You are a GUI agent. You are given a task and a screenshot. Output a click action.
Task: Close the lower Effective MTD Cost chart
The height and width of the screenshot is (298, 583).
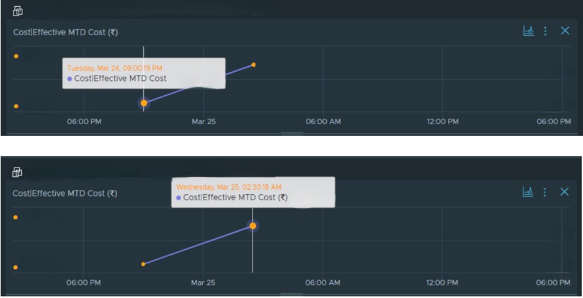(x=564, y=192)
